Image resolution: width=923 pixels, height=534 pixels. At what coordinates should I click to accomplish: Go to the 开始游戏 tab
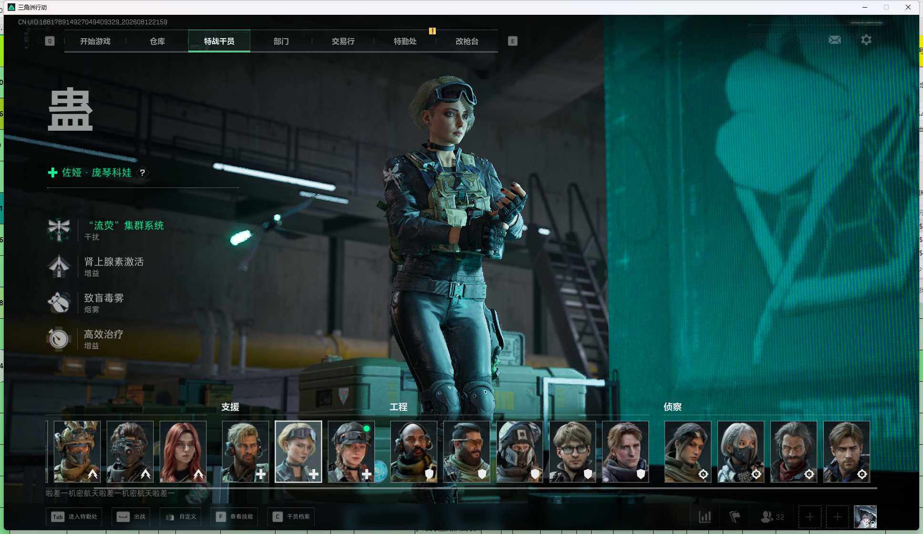(x=95, y=41)
